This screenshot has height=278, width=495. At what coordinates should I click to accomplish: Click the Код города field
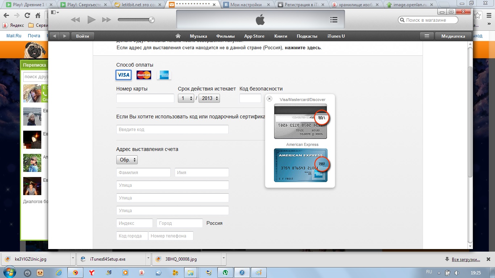[x=132, y=236]
